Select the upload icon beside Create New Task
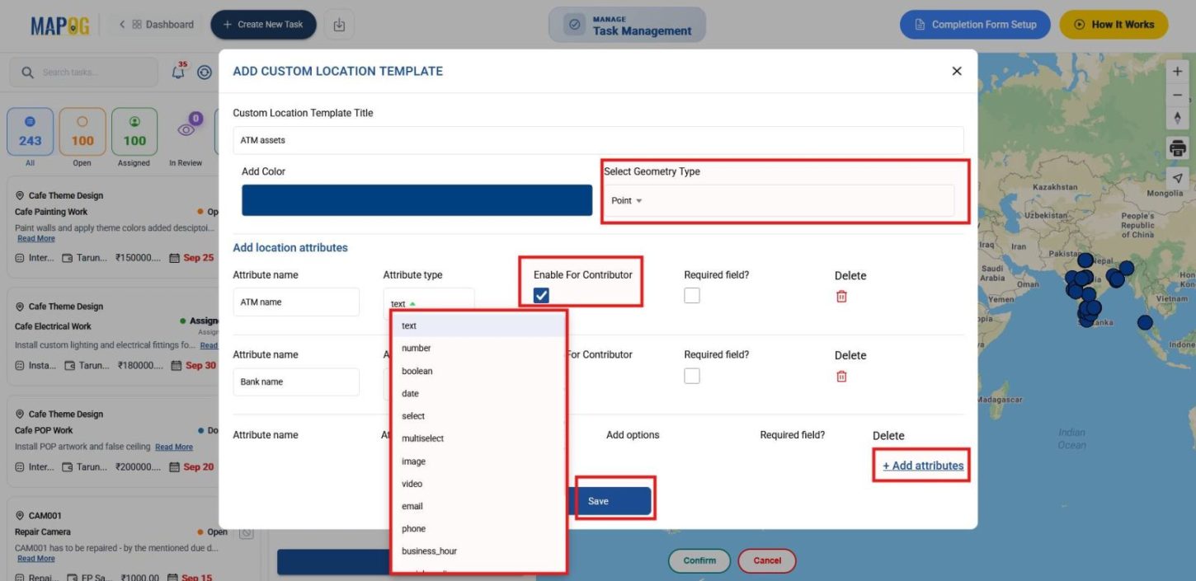The width and height of the screenshot is (1196, 581). (x=339, y=24)
